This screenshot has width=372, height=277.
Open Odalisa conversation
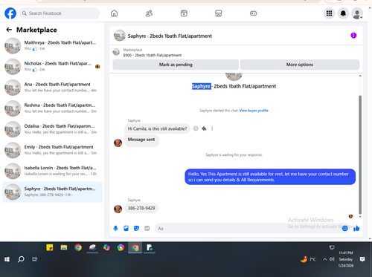coord(52,129)
